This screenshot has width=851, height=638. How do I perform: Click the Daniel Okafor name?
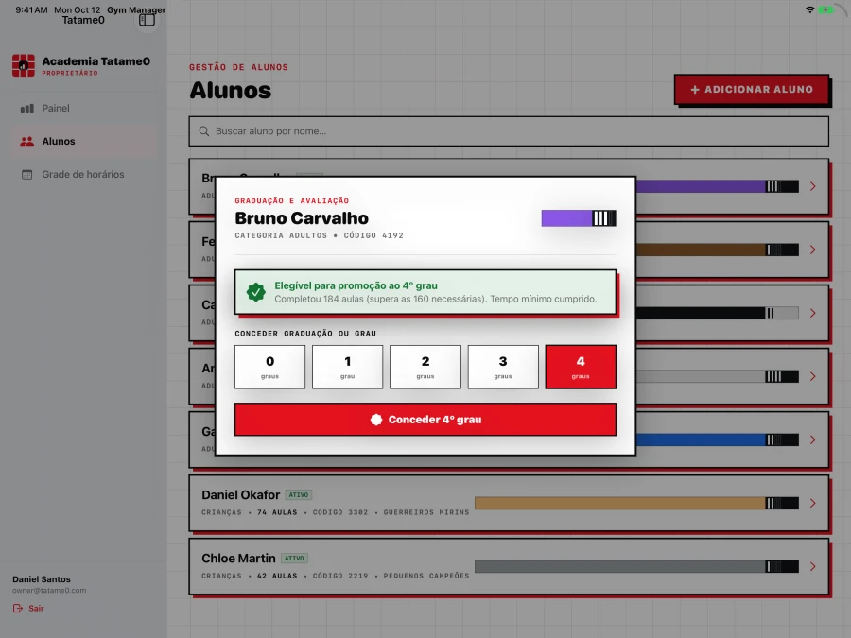pyautogui.click(x=241, y=495)
